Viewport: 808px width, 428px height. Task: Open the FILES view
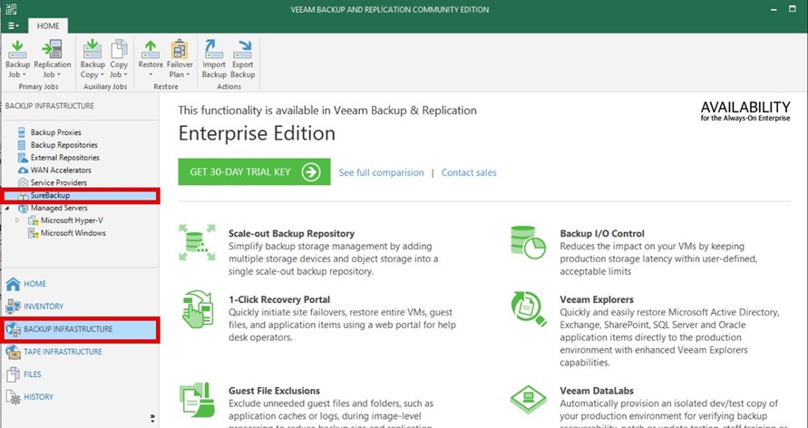32,374
